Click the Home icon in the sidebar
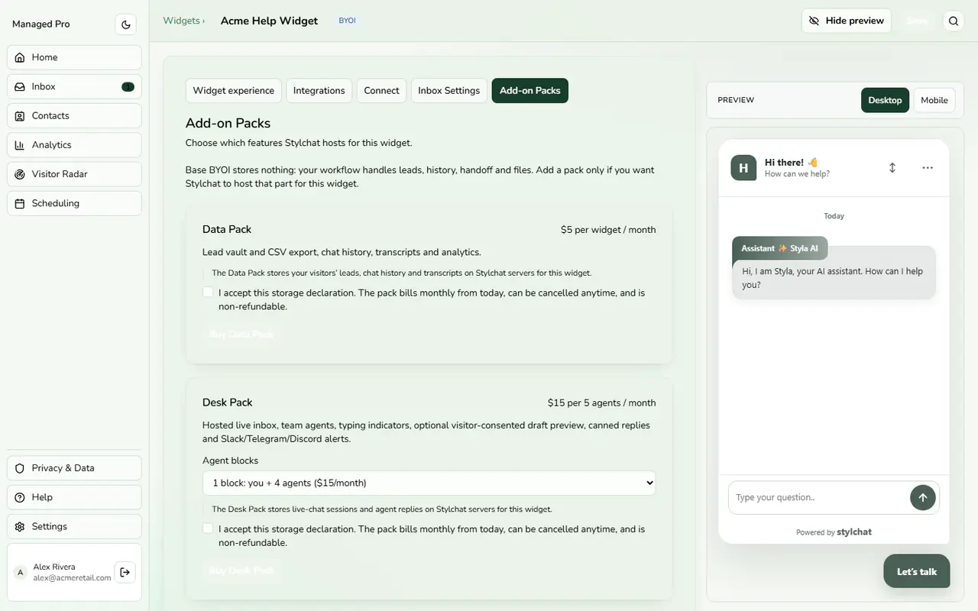The image size is (978, 611). coord(20,57)
